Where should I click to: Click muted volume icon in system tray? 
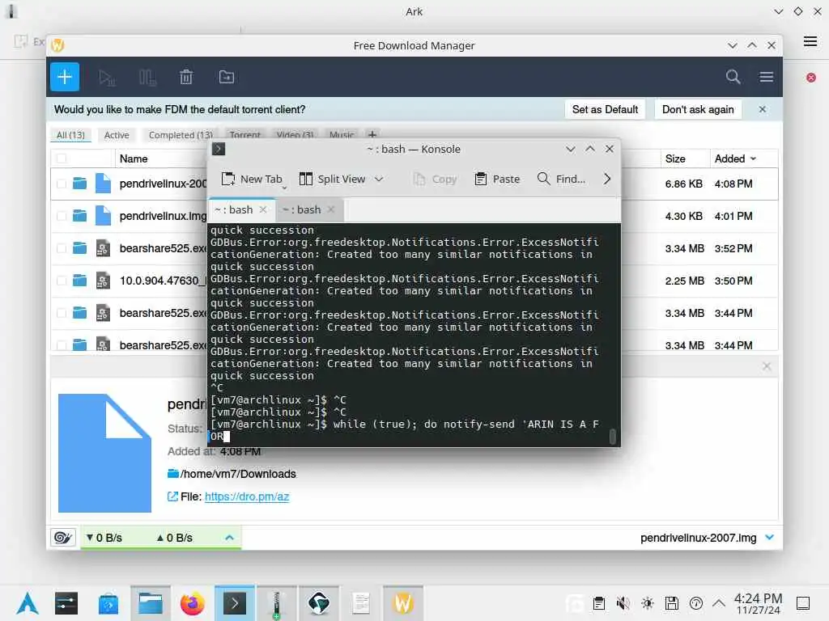click(x=623, y=603)
